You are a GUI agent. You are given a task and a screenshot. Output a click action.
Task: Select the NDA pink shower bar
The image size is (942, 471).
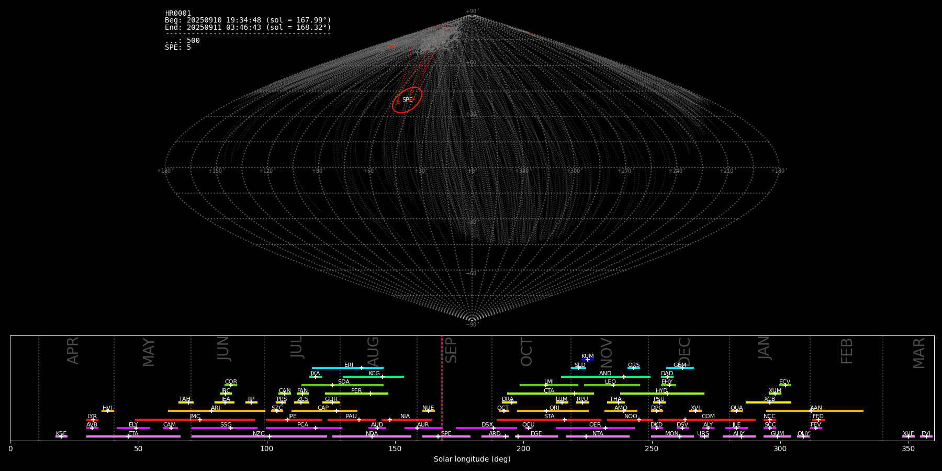(x=372, y=436)
